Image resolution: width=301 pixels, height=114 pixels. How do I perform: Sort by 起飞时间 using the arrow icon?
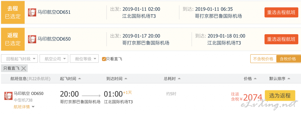[79, 79]
